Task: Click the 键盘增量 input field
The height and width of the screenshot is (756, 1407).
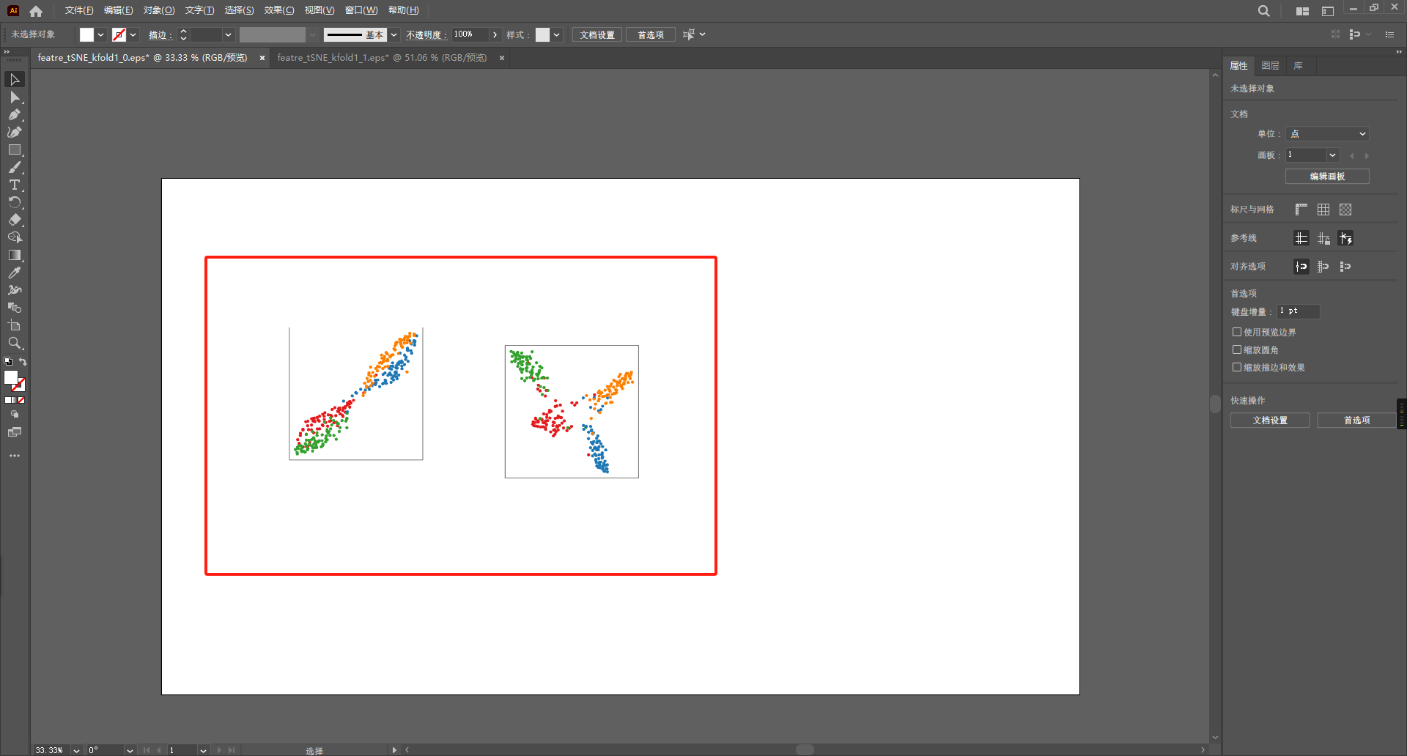Action: pos(1299,311)
